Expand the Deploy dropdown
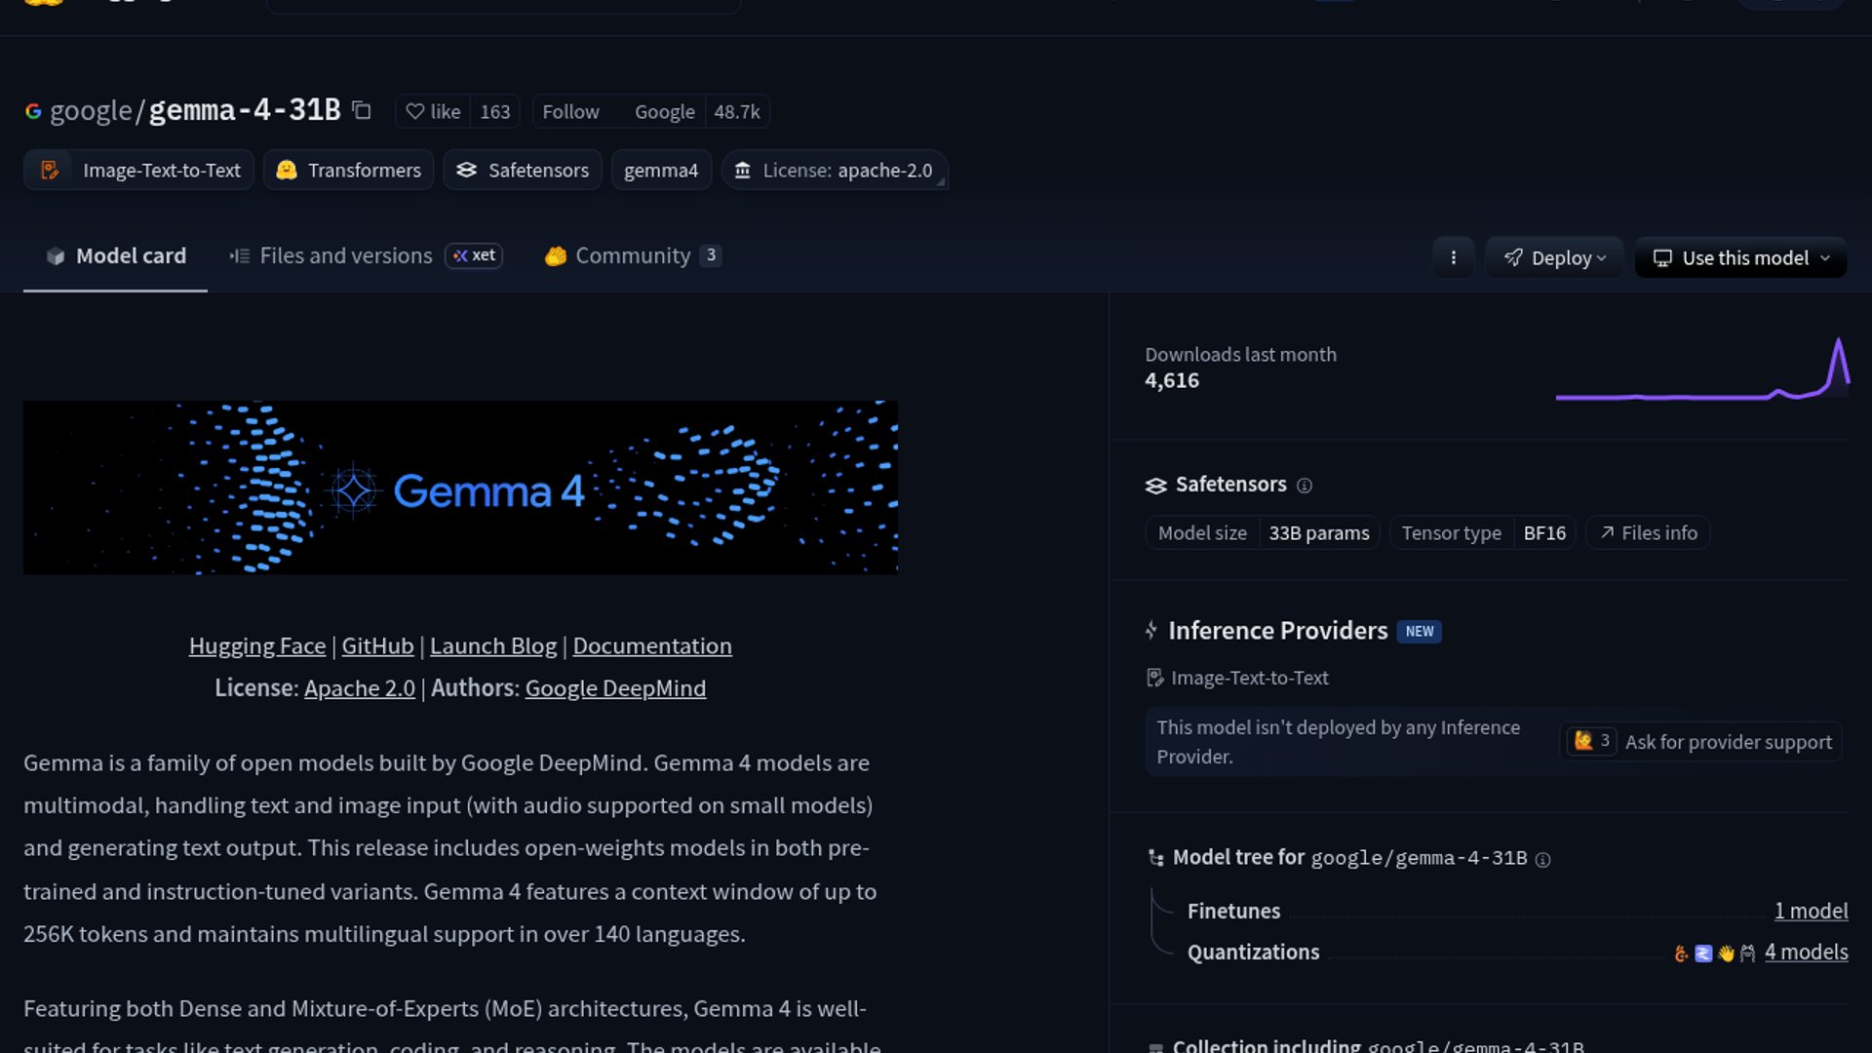 pyautogui.click(x=1554, y=258)
